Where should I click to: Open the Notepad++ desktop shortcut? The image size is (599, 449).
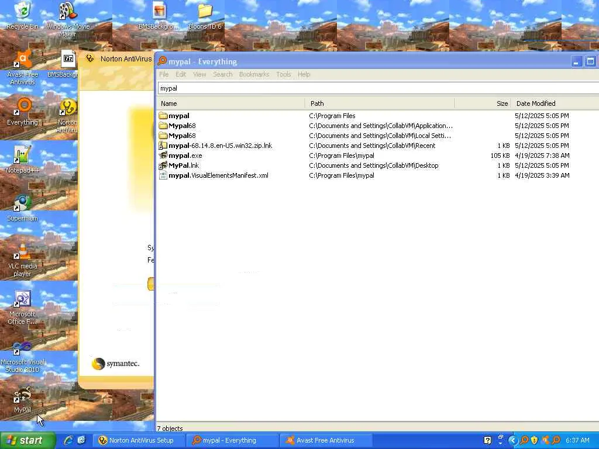coord(23,160)
